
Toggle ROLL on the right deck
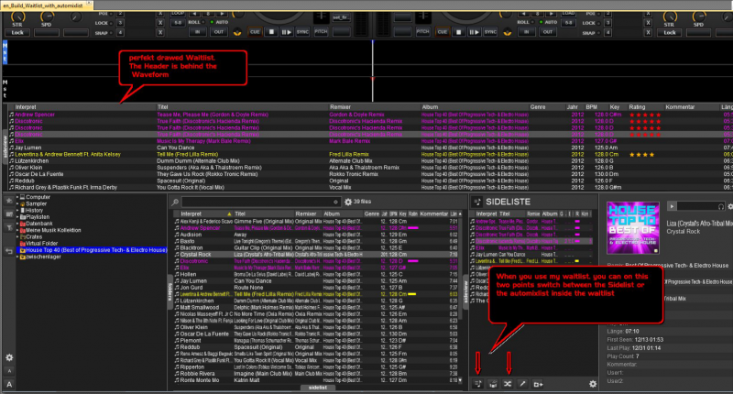(523, 22)
